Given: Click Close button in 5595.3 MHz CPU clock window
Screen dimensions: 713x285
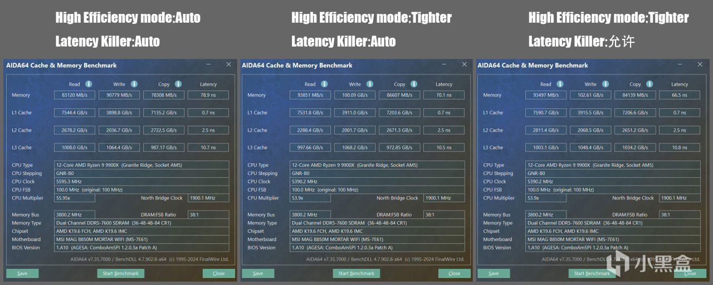Looking at the screenshot, I should point(219,273).
